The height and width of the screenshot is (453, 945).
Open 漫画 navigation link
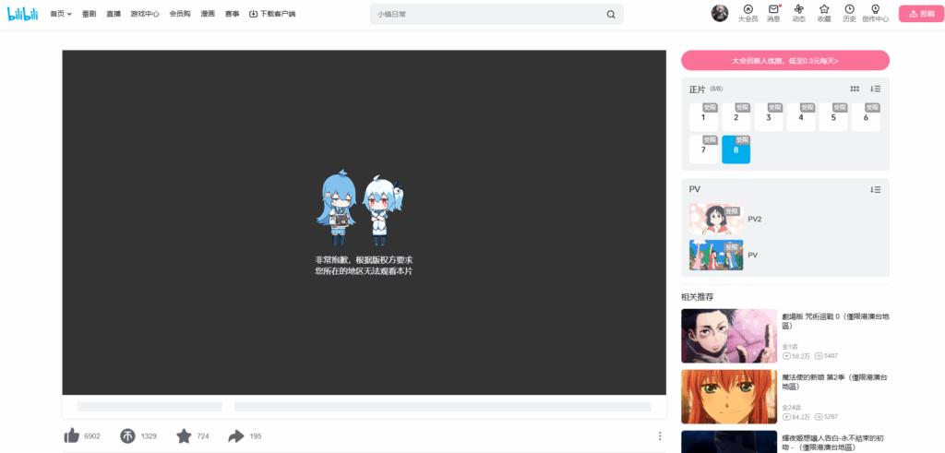click(208, 14)
